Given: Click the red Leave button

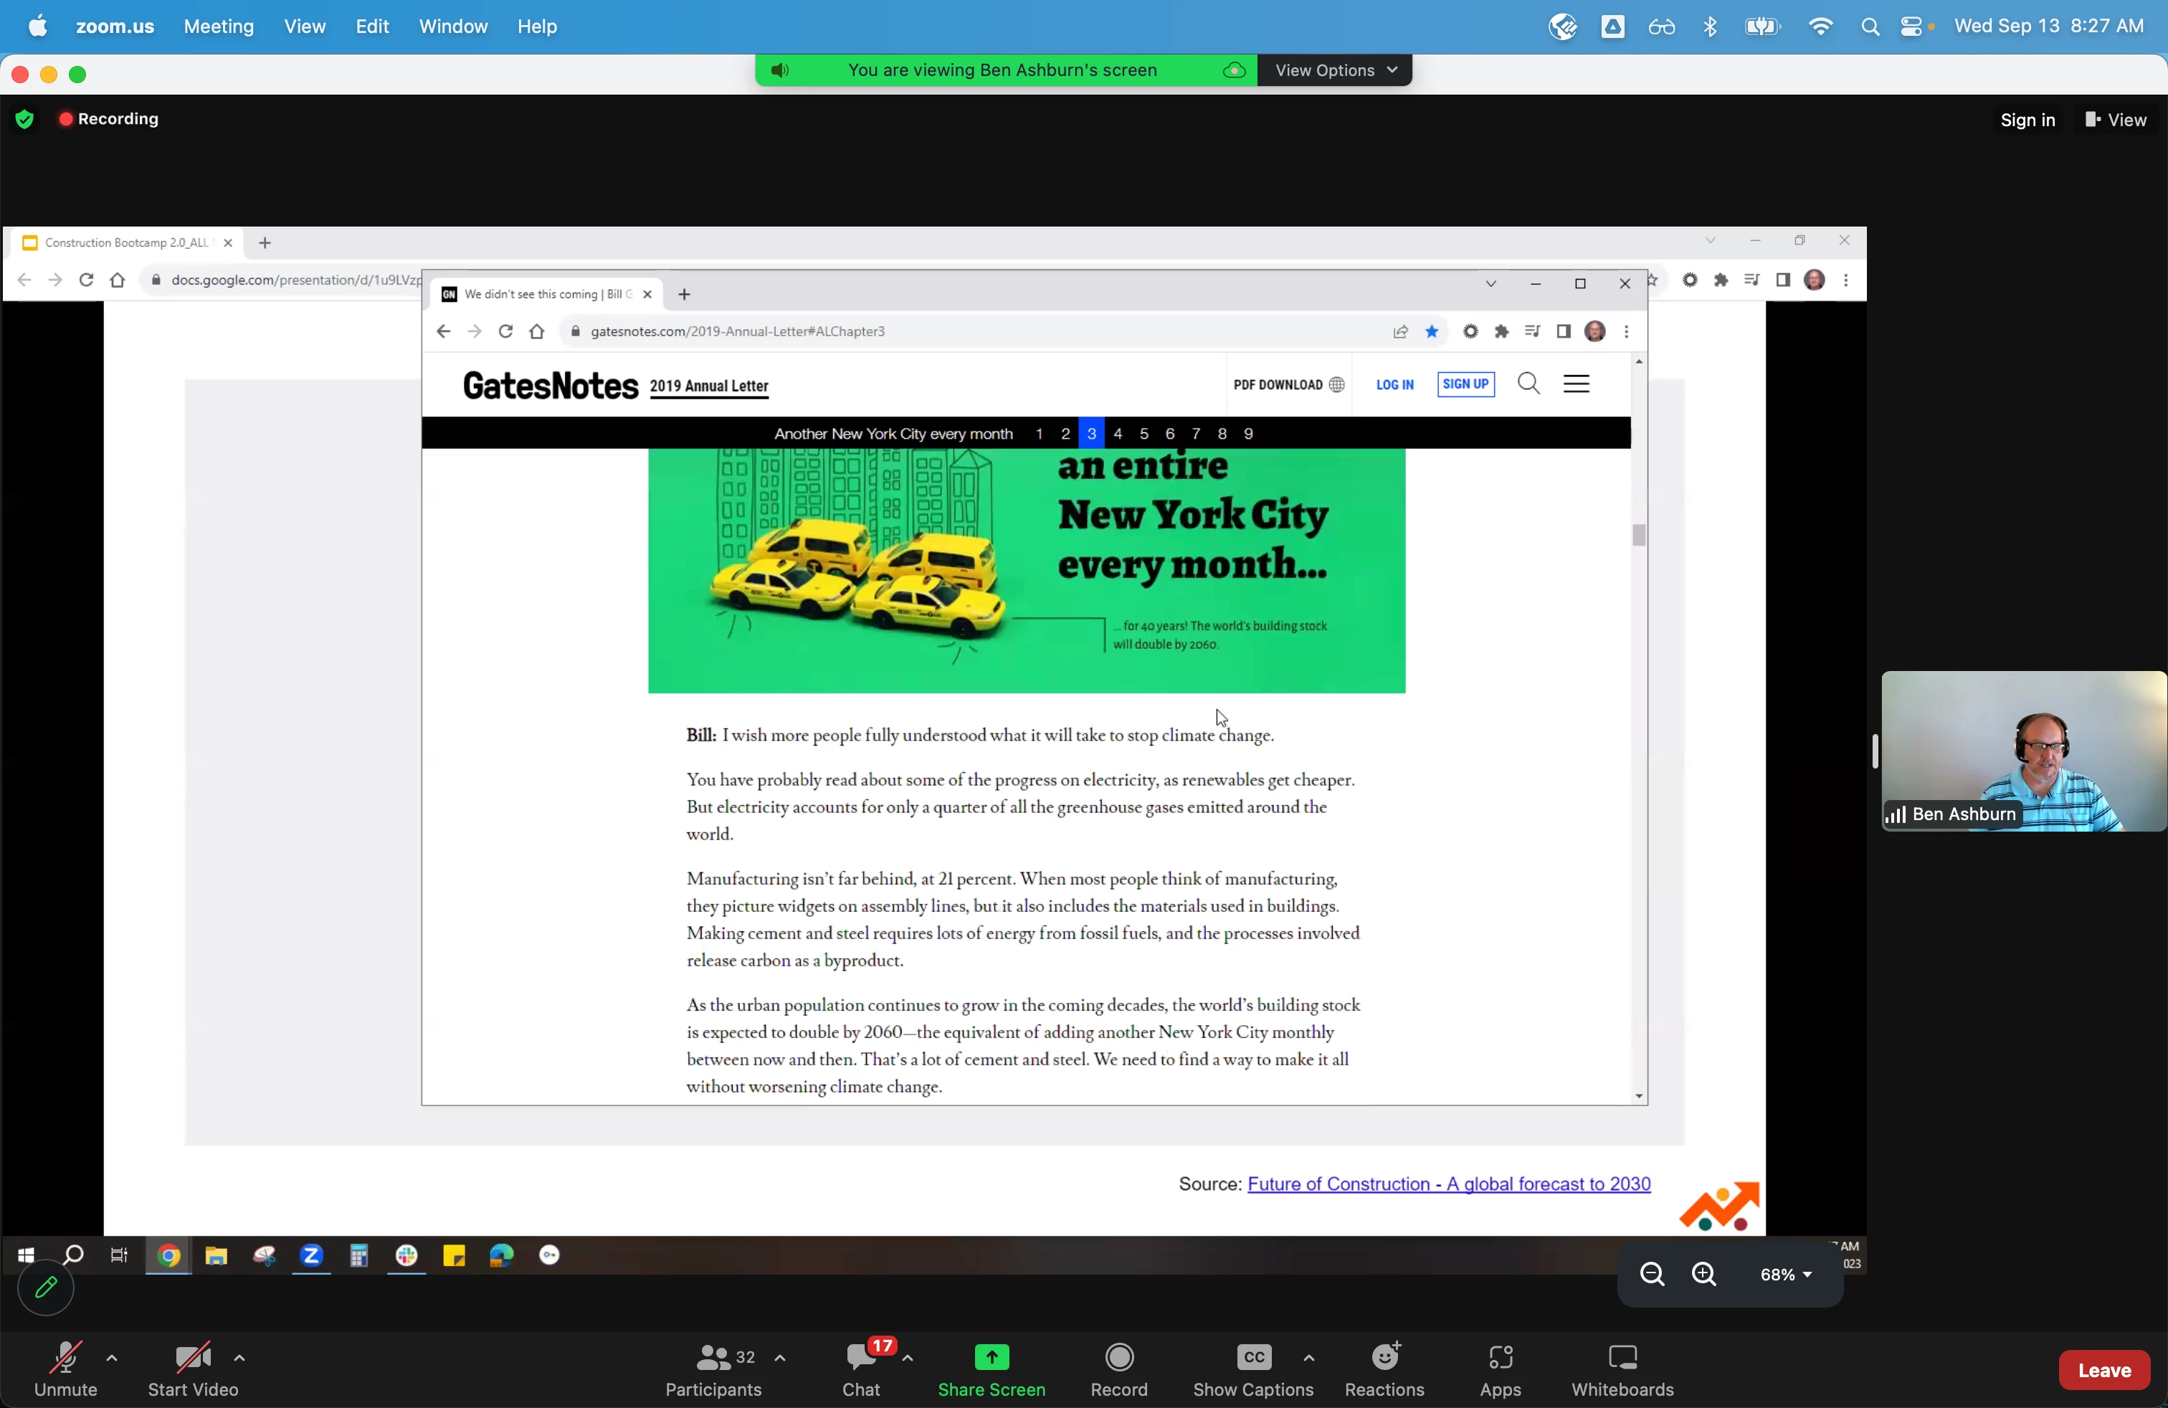Looking at the screenshot, I should click(2103, 1371).
